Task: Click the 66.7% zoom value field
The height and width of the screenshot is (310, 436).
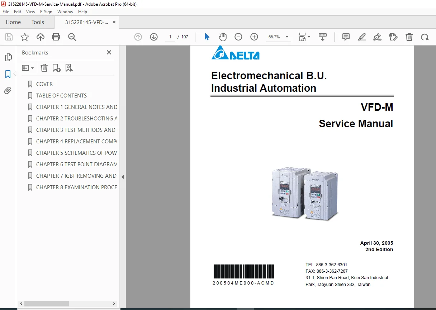Action: 274,37
